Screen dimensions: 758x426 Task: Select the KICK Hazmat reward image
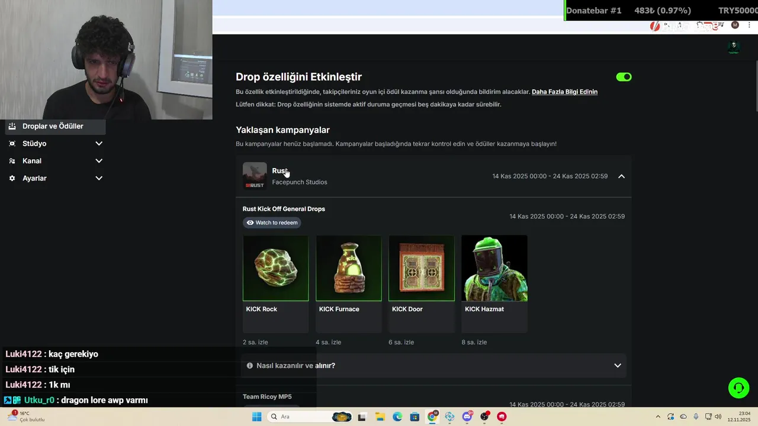pyautogui.click(x=494, y=268)
